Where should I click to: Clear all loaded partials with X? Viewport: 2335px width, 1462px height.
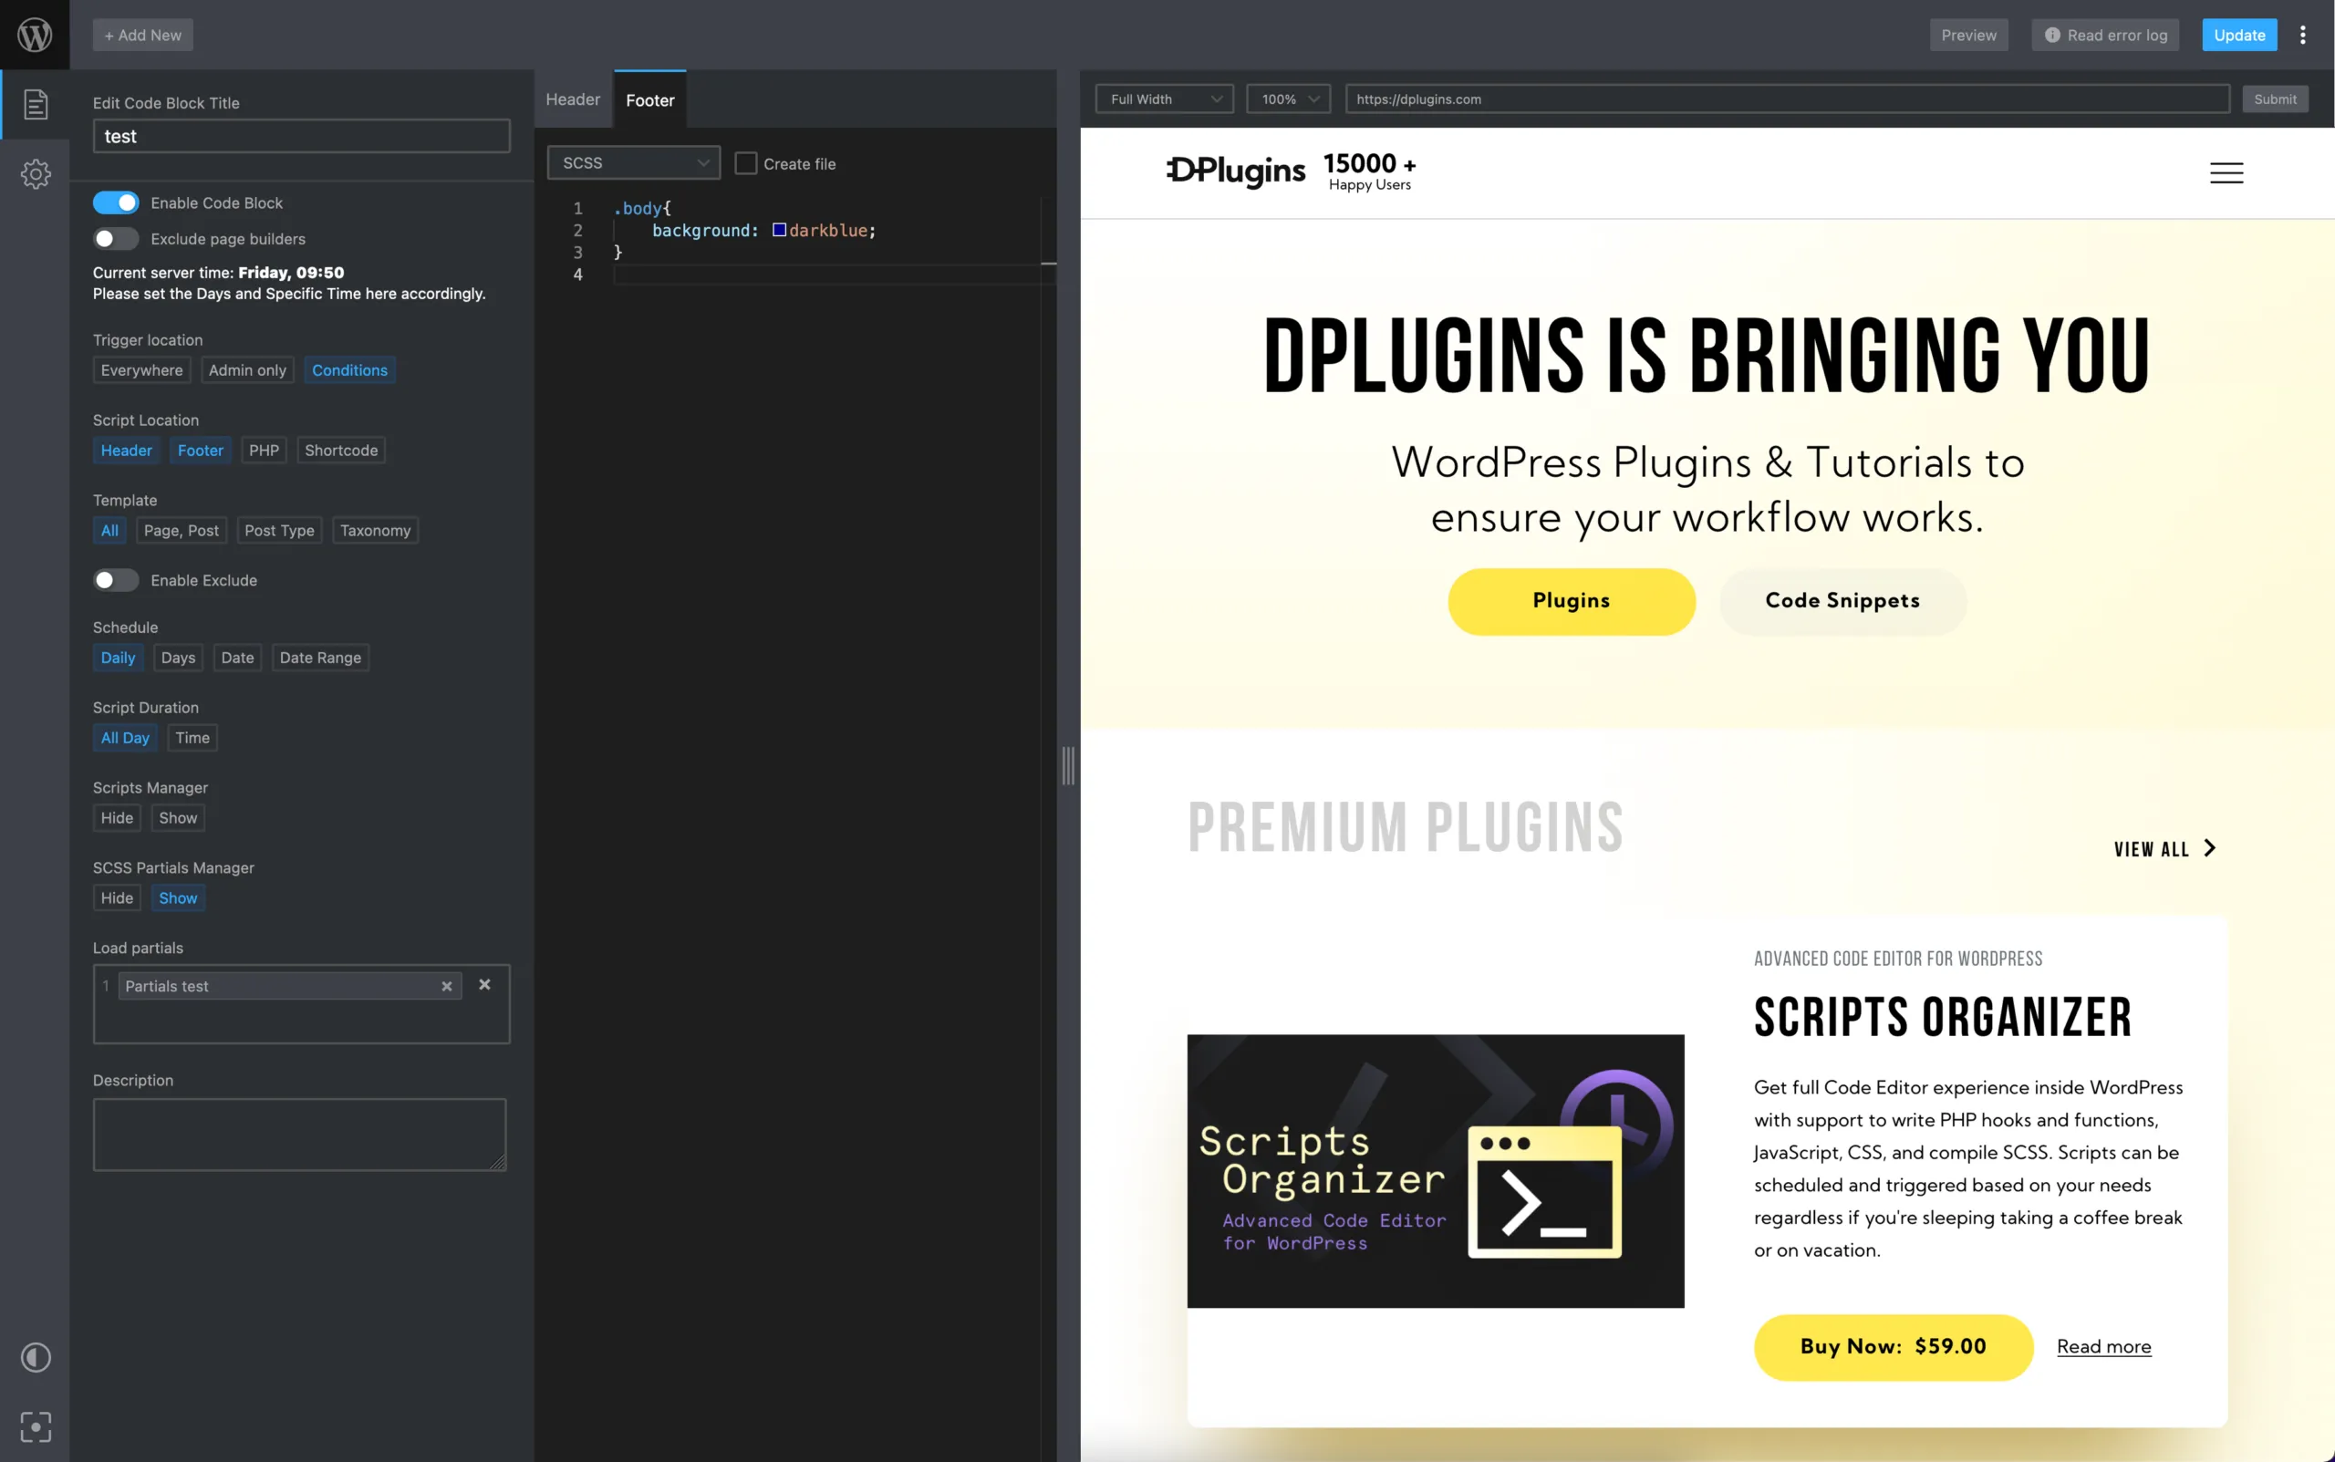484,984
